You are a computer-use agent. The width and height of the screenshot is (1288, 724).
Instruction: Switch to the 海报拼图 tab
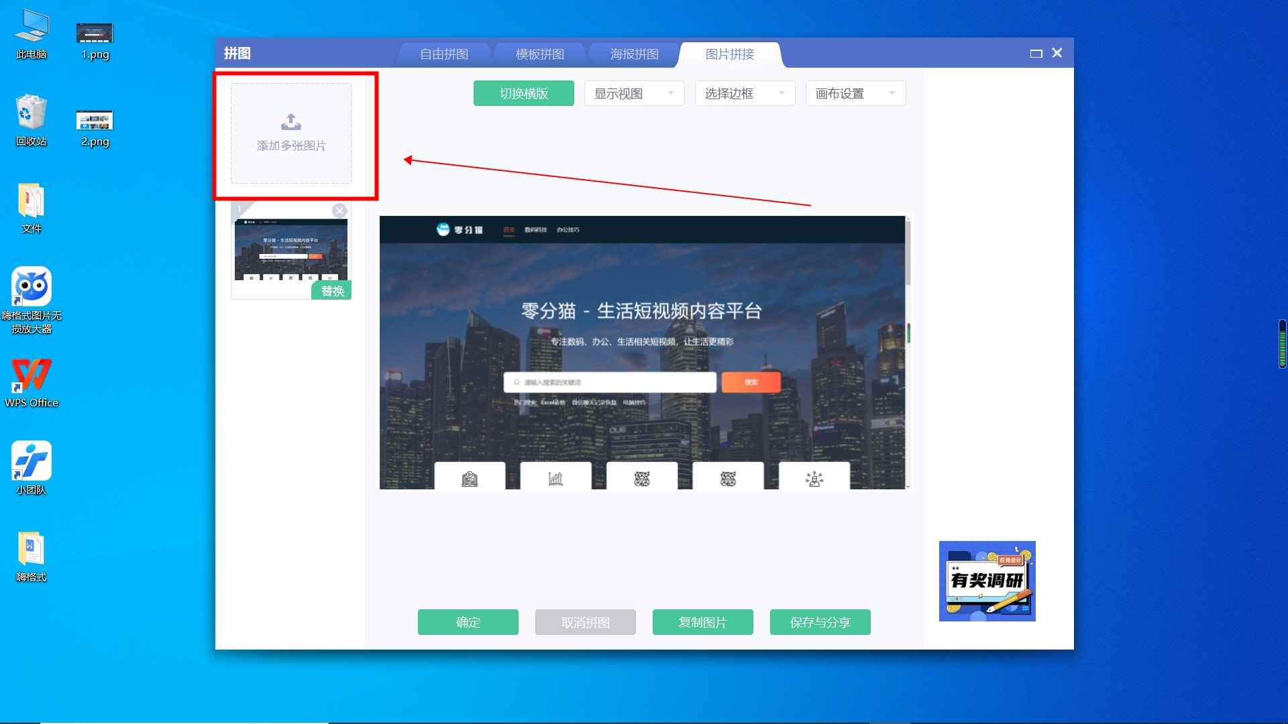(633, 54)
